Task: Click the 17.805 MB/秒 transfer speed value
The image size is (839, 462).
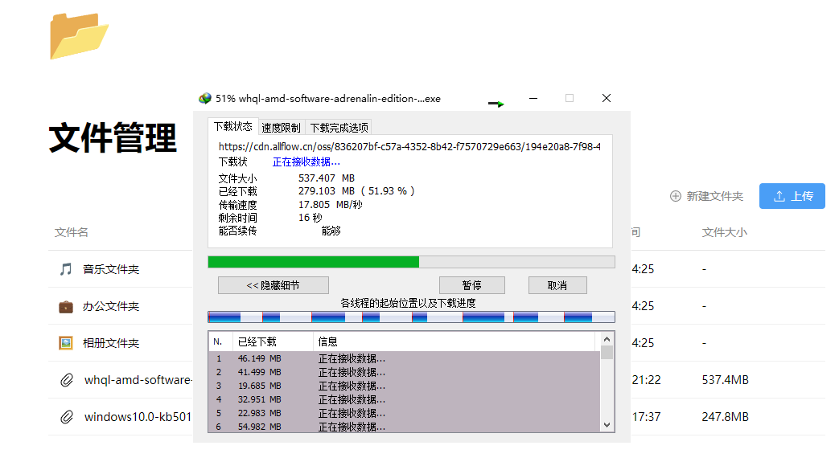Action: tap(330, 205)
